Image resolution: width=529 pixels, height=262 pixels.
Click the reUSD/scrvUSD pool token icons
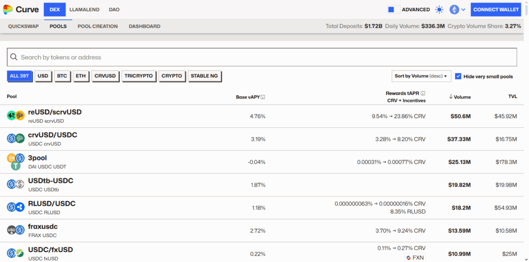16,116
